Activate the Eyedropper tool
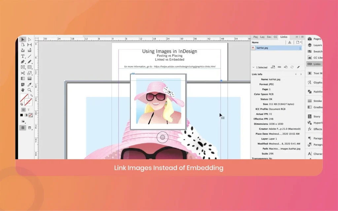 point(29,84)
